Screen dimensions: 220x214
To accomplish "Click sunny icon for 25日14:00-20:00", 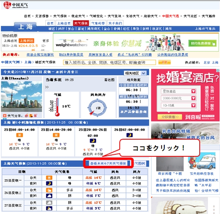I will (56, 135).
